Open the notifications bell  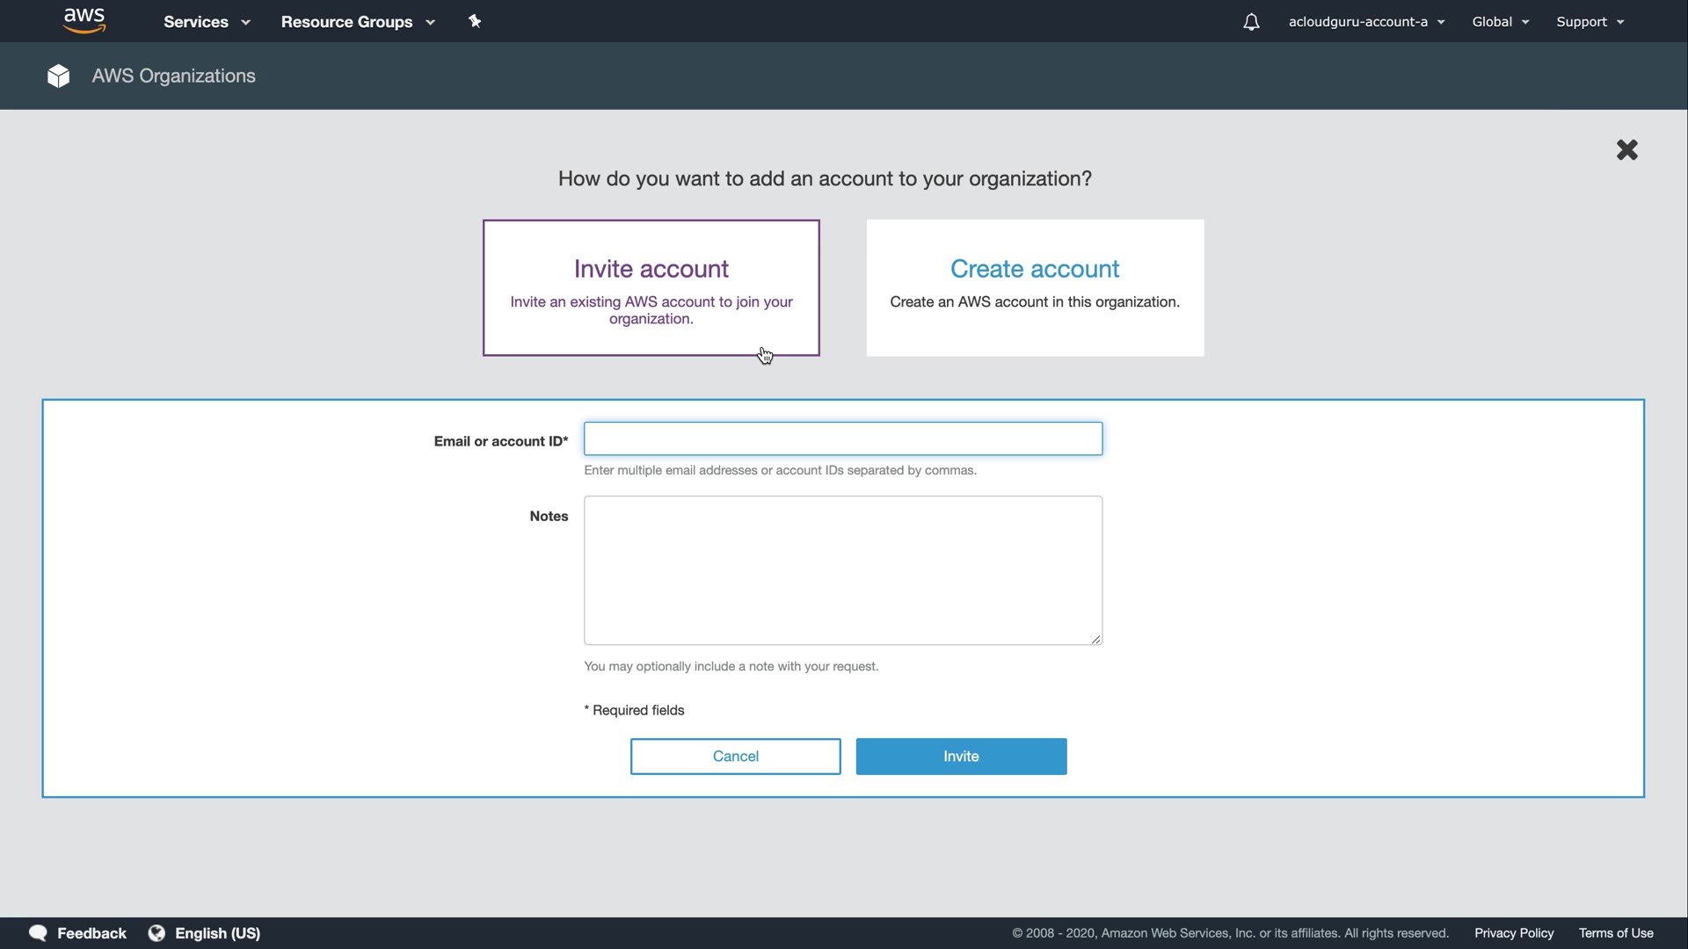(x=1251, y=22)
